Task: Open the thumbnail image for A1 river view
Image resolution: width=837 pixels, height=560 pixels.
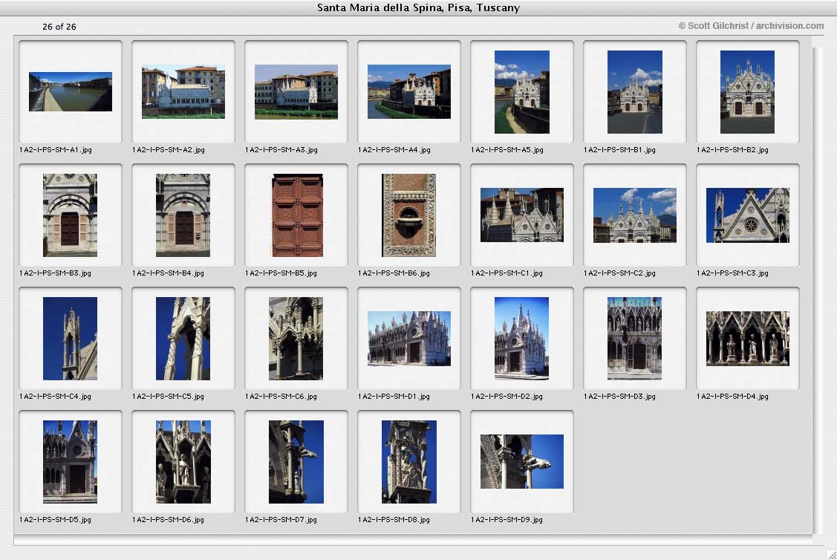Action: (x=71, y=92)
